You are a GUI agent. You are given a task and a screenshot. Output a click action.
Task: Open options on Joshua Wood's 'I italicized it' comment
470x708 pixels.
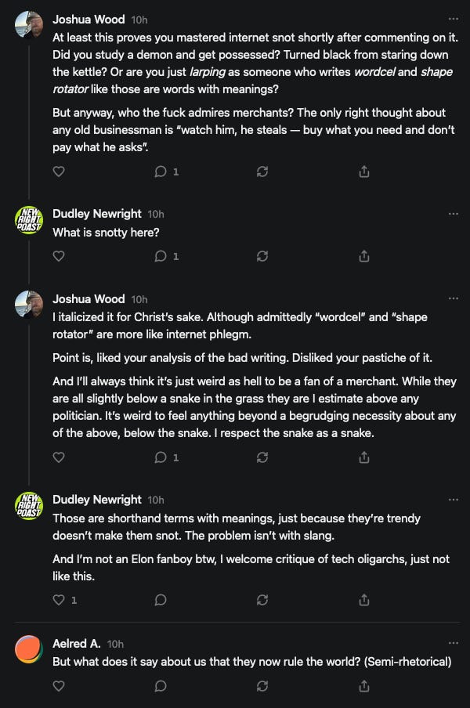[453, 298]
